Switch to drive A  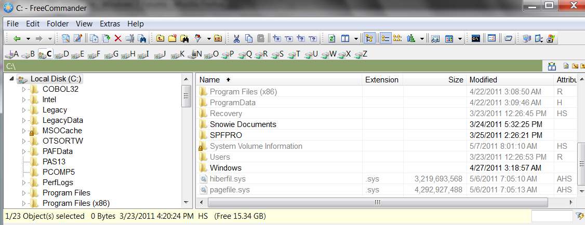(x=12, y=54)
